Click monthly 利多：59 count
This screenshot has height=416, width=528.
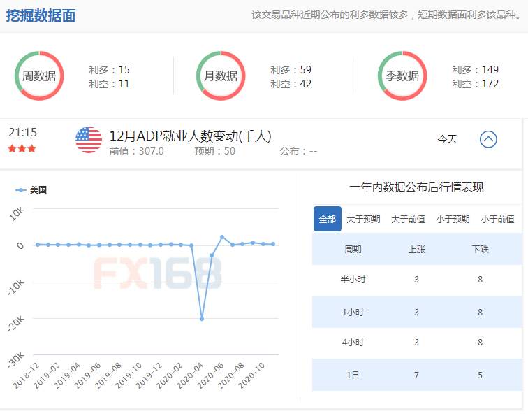pos(291,69)
